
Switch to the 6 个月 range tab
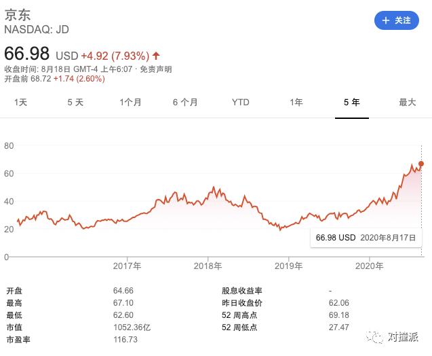click(x=185, y=103)
